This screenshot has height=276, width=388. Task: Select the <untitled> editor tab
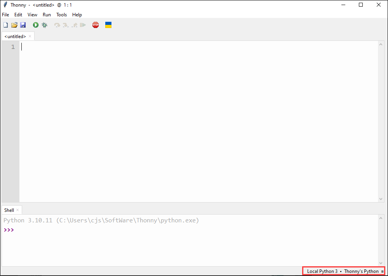(x=15, y=37)
